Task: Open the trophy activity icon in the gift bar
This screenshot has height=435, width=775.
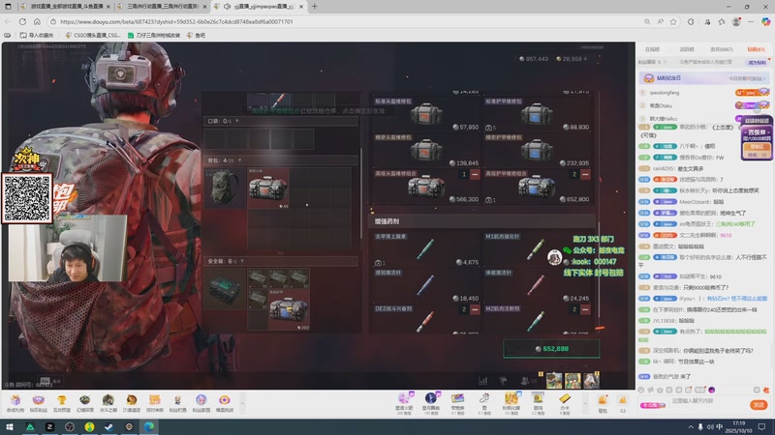Action: (x=62, y=402)
